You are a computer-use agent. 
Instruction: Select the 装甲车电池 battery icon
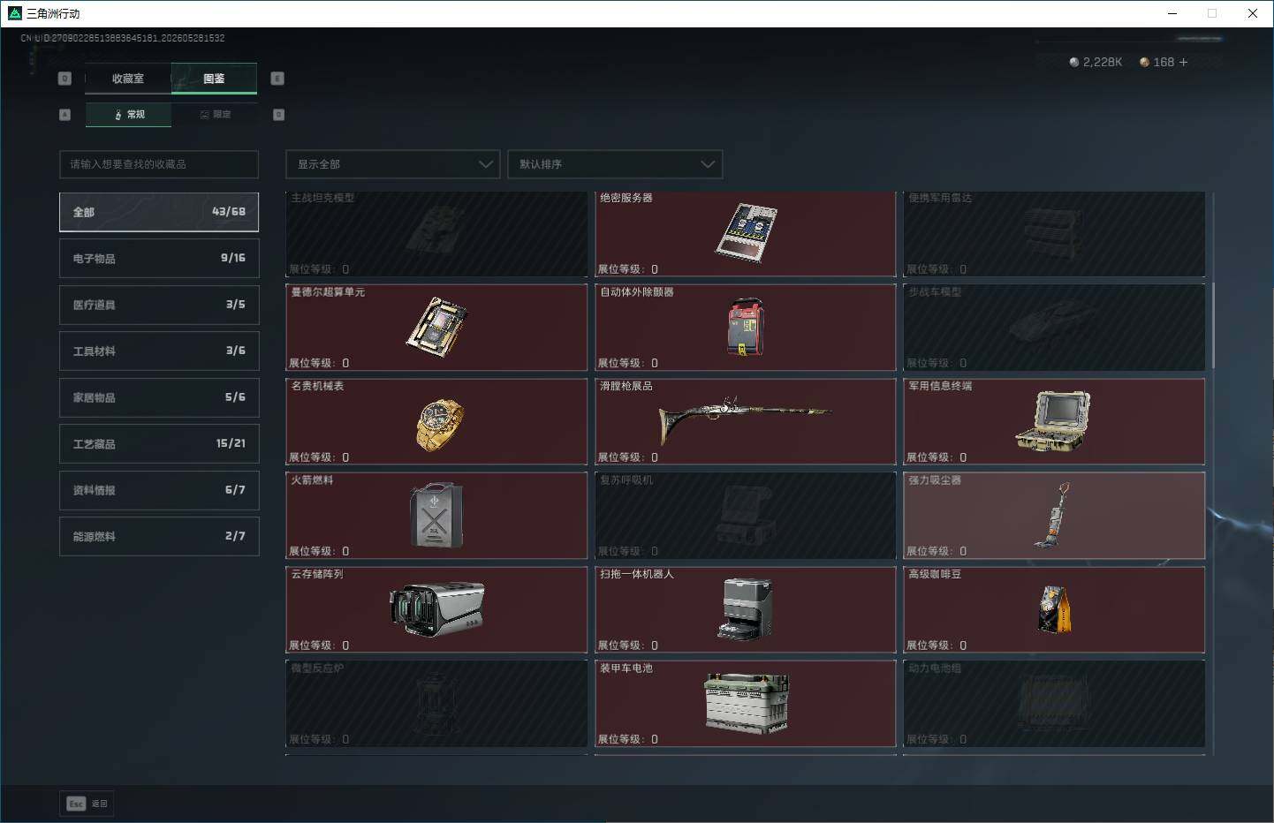pos(747,703)
